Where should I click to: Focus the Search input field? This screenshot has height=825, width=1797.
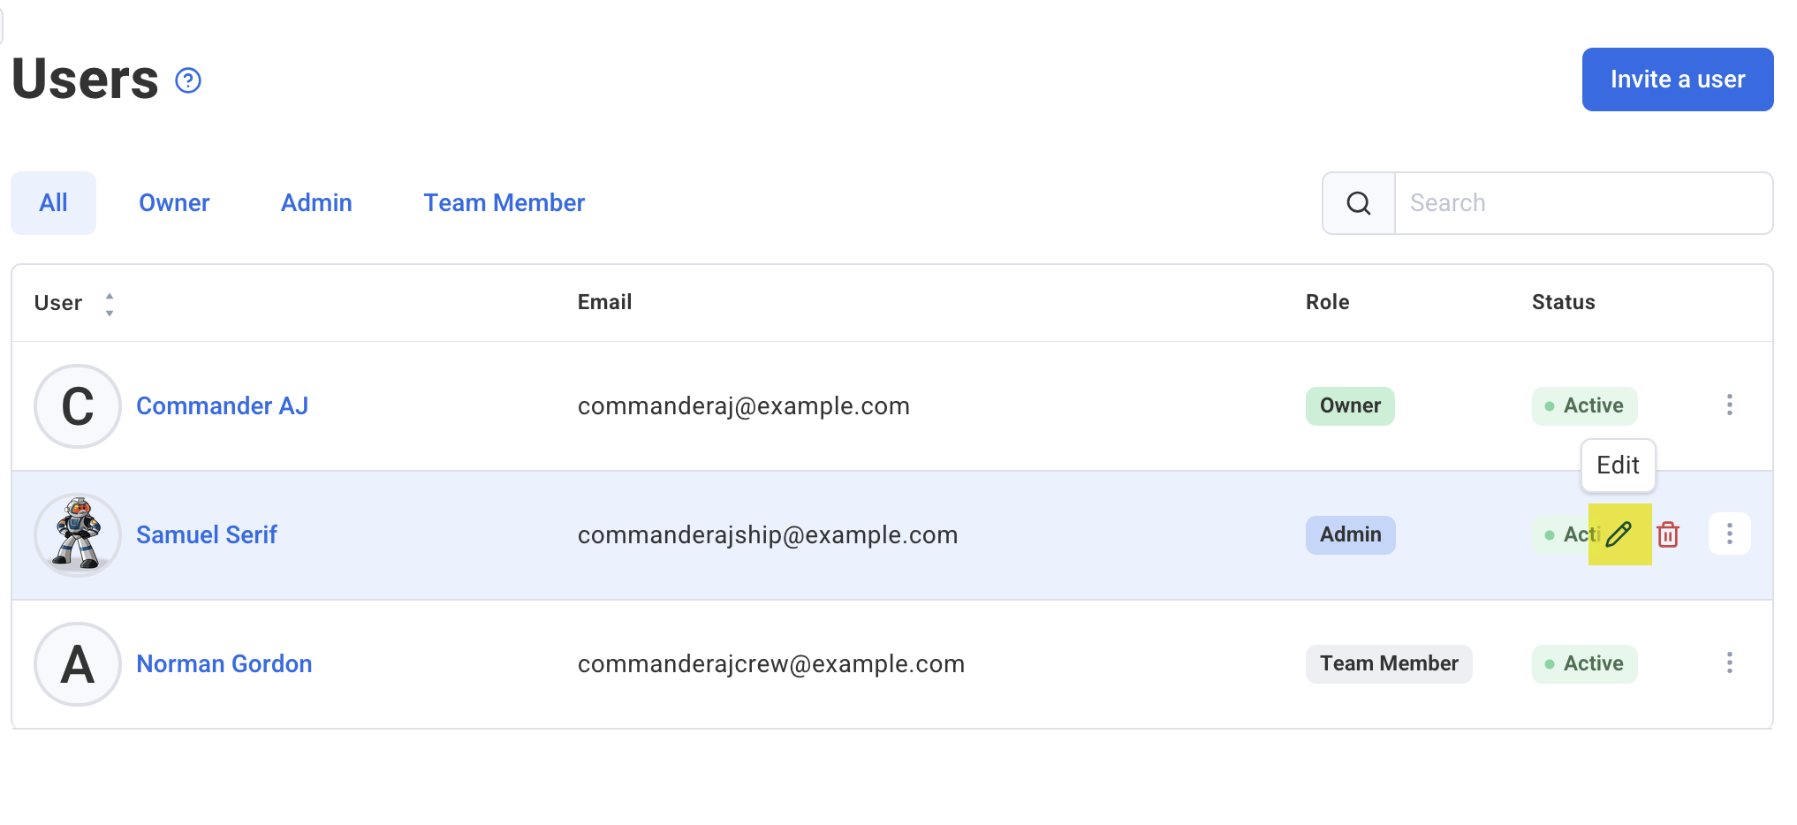tap(1583, 203)
